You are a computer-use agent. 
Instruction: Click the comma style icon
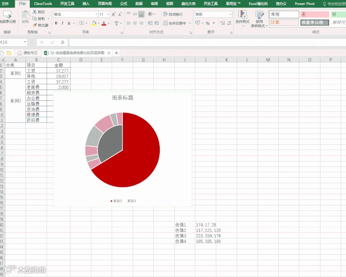click(213, 23)
